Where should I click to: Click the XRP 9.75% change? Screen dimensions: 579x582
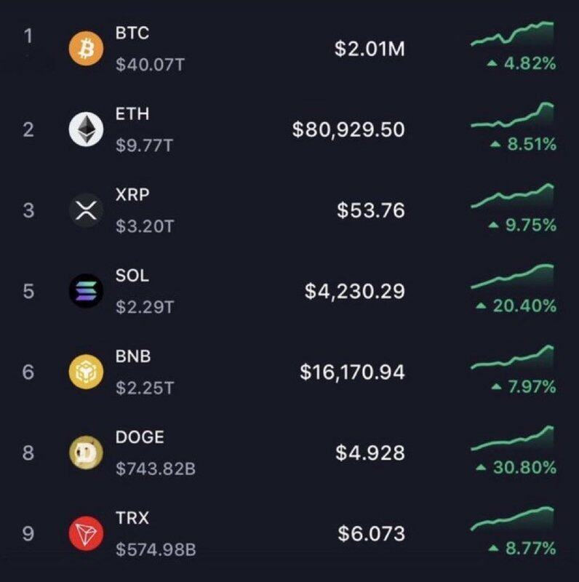(522, 226)
